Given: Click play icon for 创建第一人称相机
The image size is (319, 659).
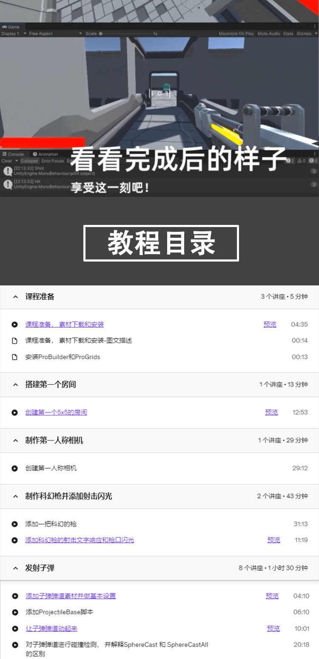Looking at the screenshot, I should pyautogui.click(x=15, y=468).
